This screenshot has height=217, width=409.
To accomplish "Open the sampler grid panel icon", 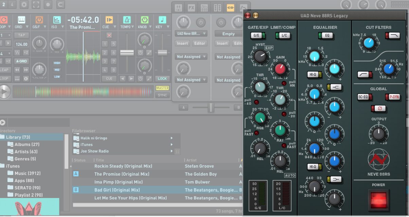I will click(x=204, y=7).
